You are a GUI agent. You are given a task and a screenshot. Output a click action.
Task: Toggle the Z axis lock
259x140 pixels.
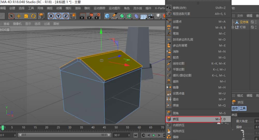(66, 16)
